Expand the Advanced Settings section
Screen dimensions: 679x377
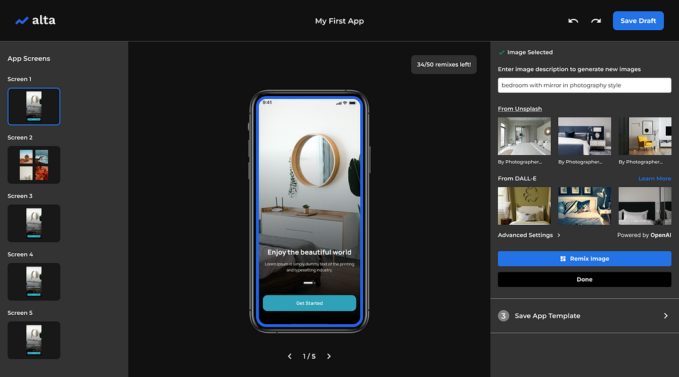[529, 234]
